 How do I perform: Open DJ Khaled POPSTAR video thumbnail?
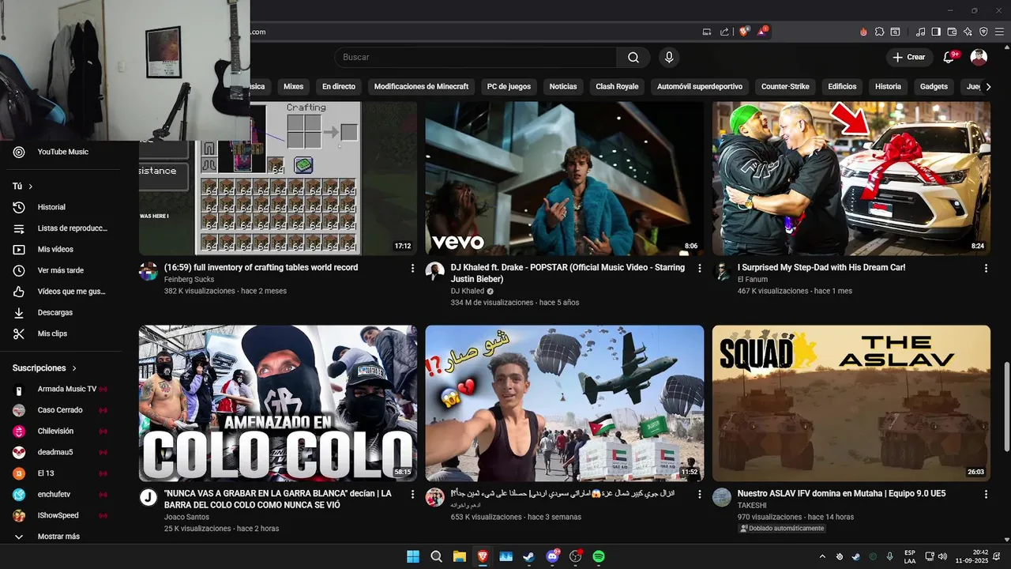(x=564, y=178)
